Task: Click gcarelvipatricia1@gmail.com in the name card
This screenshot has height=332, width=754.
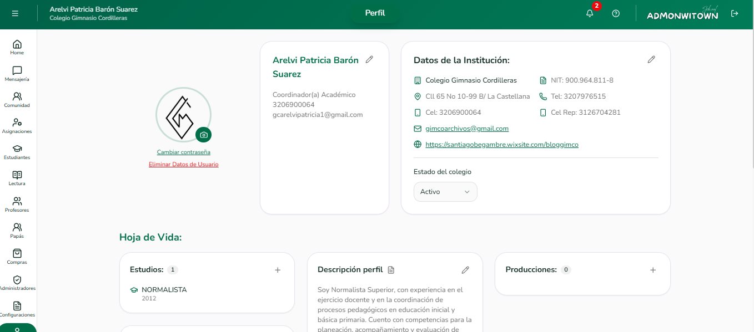Action: pos(318,115)
